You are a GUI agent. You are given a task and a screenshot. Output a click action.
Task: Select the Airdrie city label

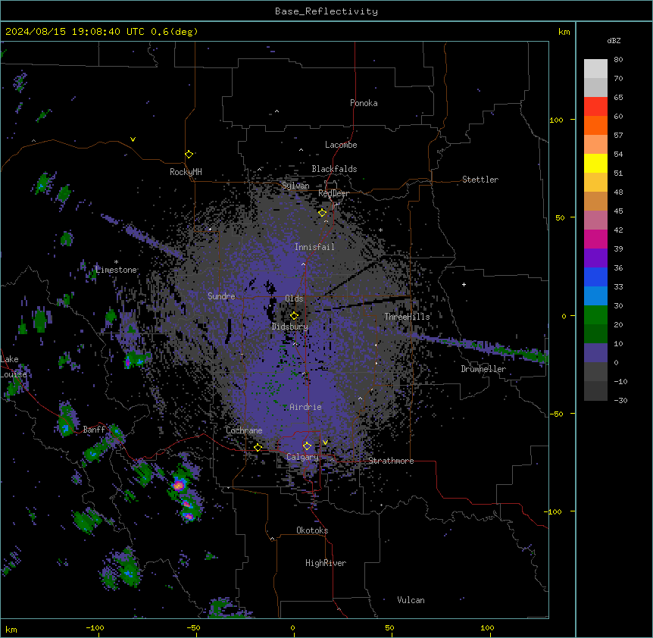tap(305, 407)
